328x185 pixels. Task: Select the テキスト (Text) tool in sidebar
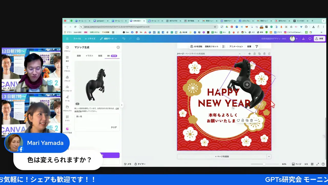point(67,69)
